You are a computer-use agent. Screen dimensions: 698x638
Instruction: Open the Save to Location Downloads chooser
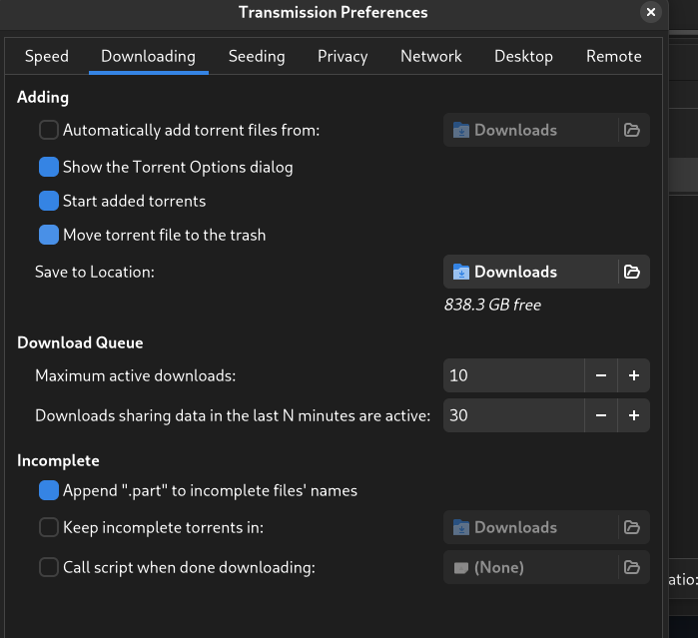pos(546,272)
